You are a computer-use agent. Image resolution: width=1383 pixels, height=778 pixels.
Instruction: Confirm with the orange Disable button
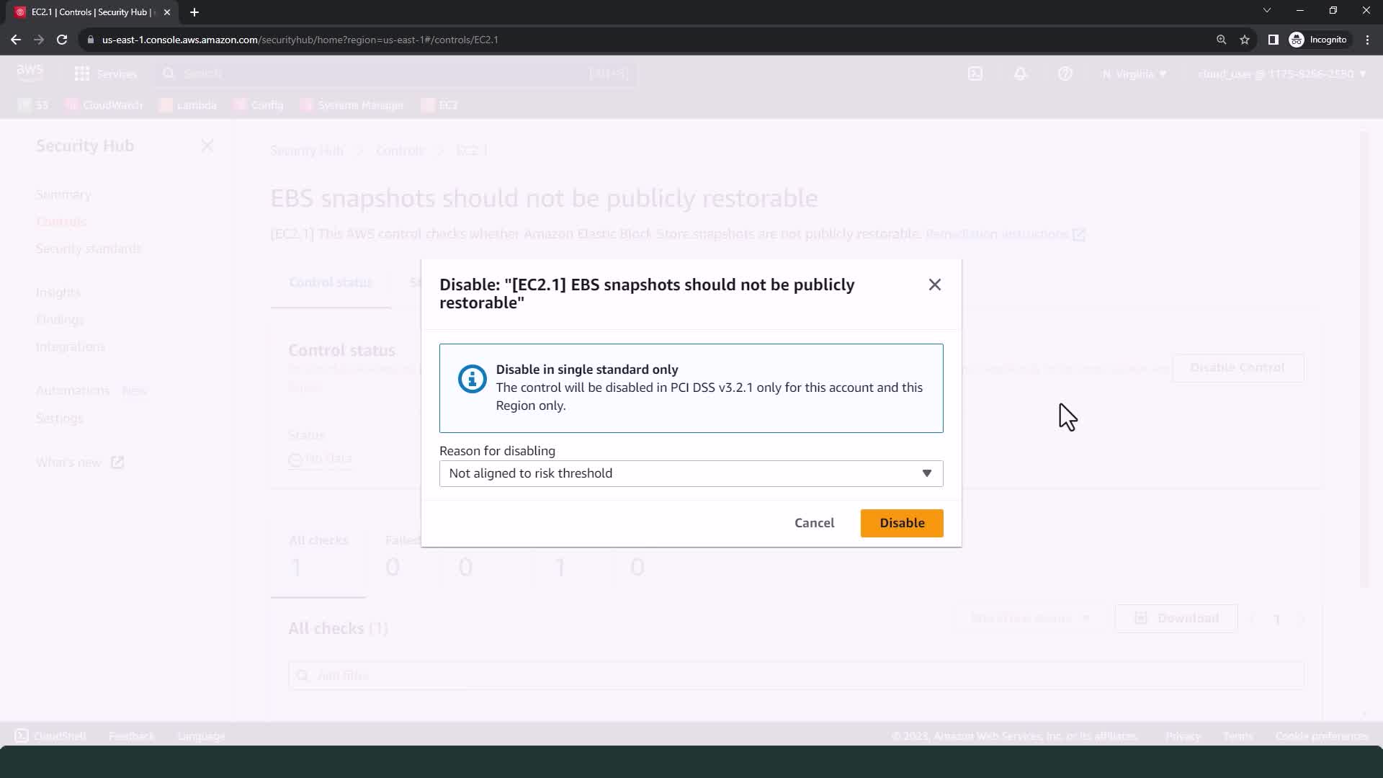(x=901, y=523)
